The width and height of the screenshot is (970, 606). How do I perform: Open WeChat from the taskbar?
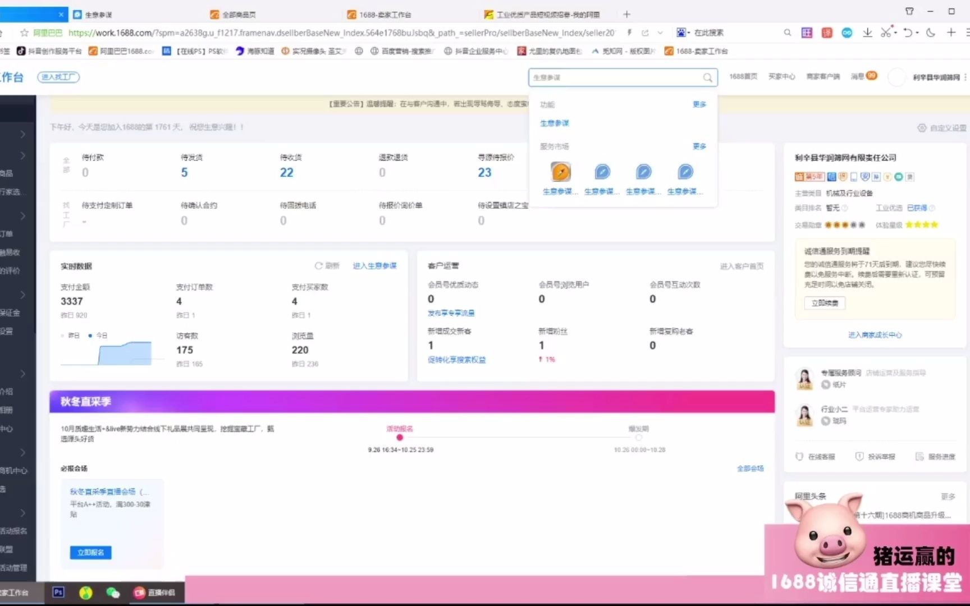113,592
